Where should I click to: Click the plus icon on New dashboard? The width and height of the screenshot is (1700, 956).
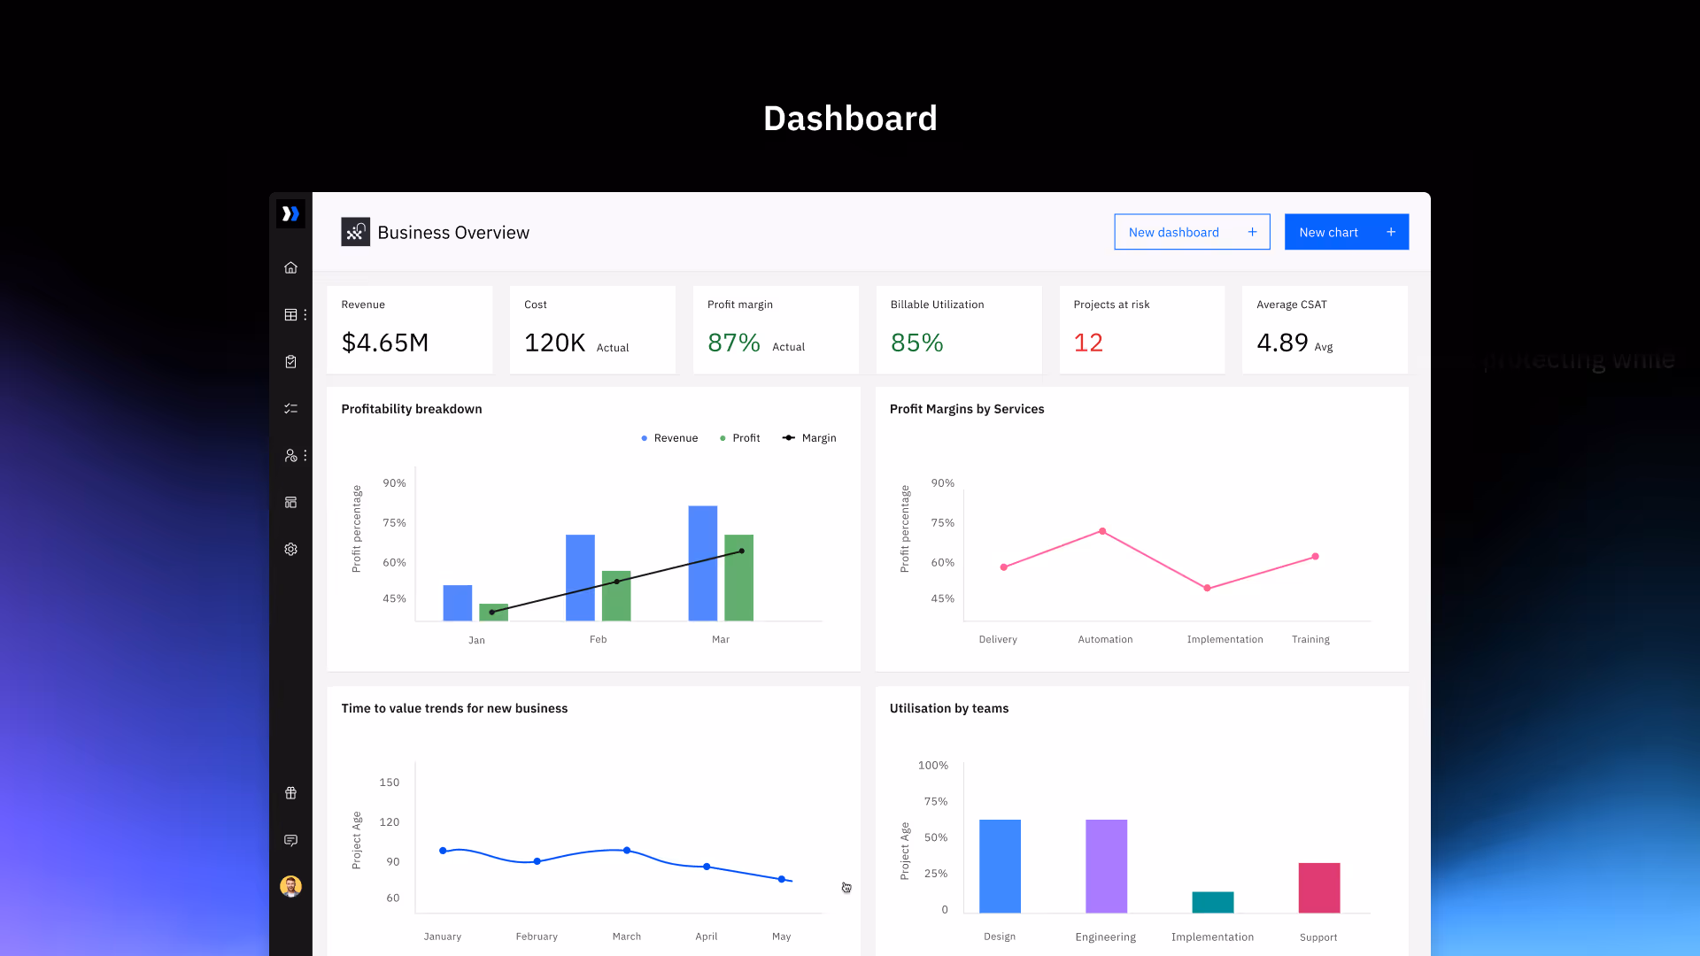point(1252,232)
